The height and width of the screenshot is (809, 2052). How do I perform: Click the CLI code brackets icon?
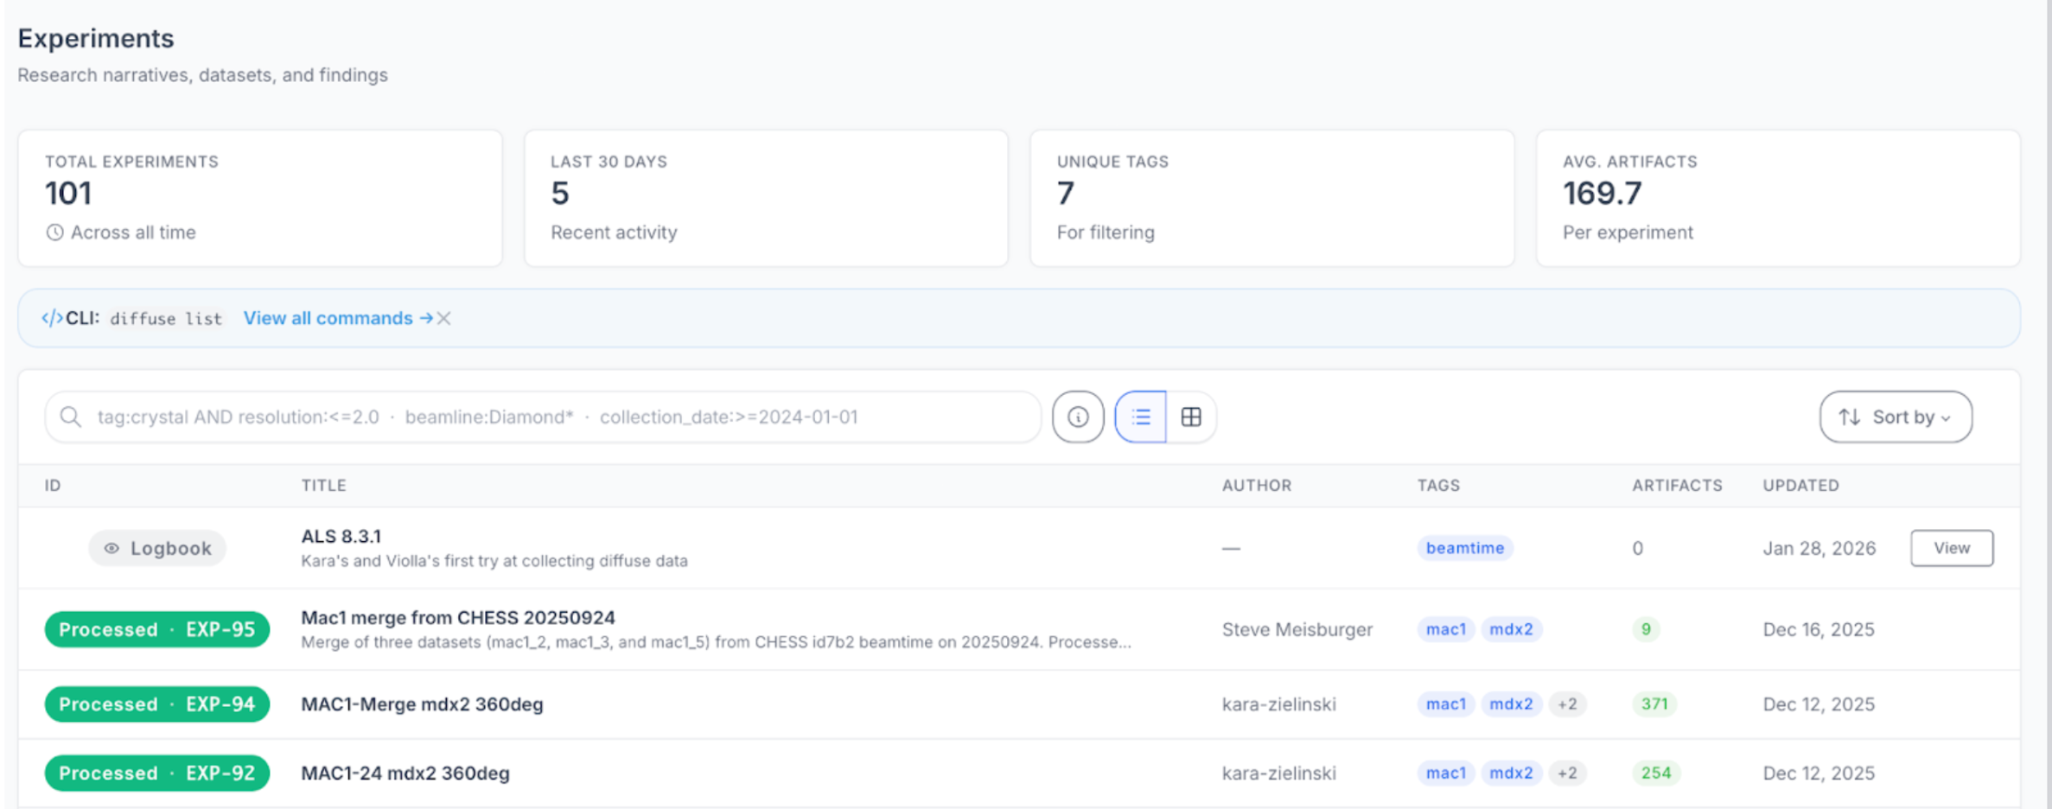54,318
